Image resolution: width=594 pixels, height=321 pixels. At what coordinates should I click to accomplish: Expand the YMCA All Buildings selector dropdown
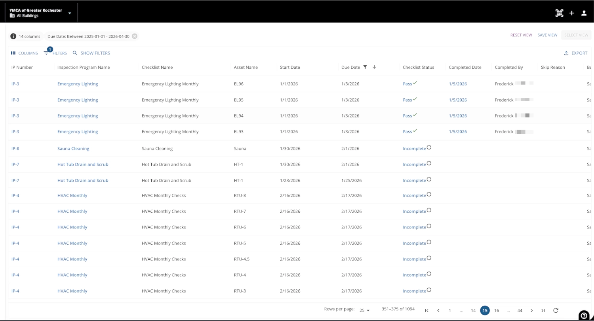tap(70, 13)
